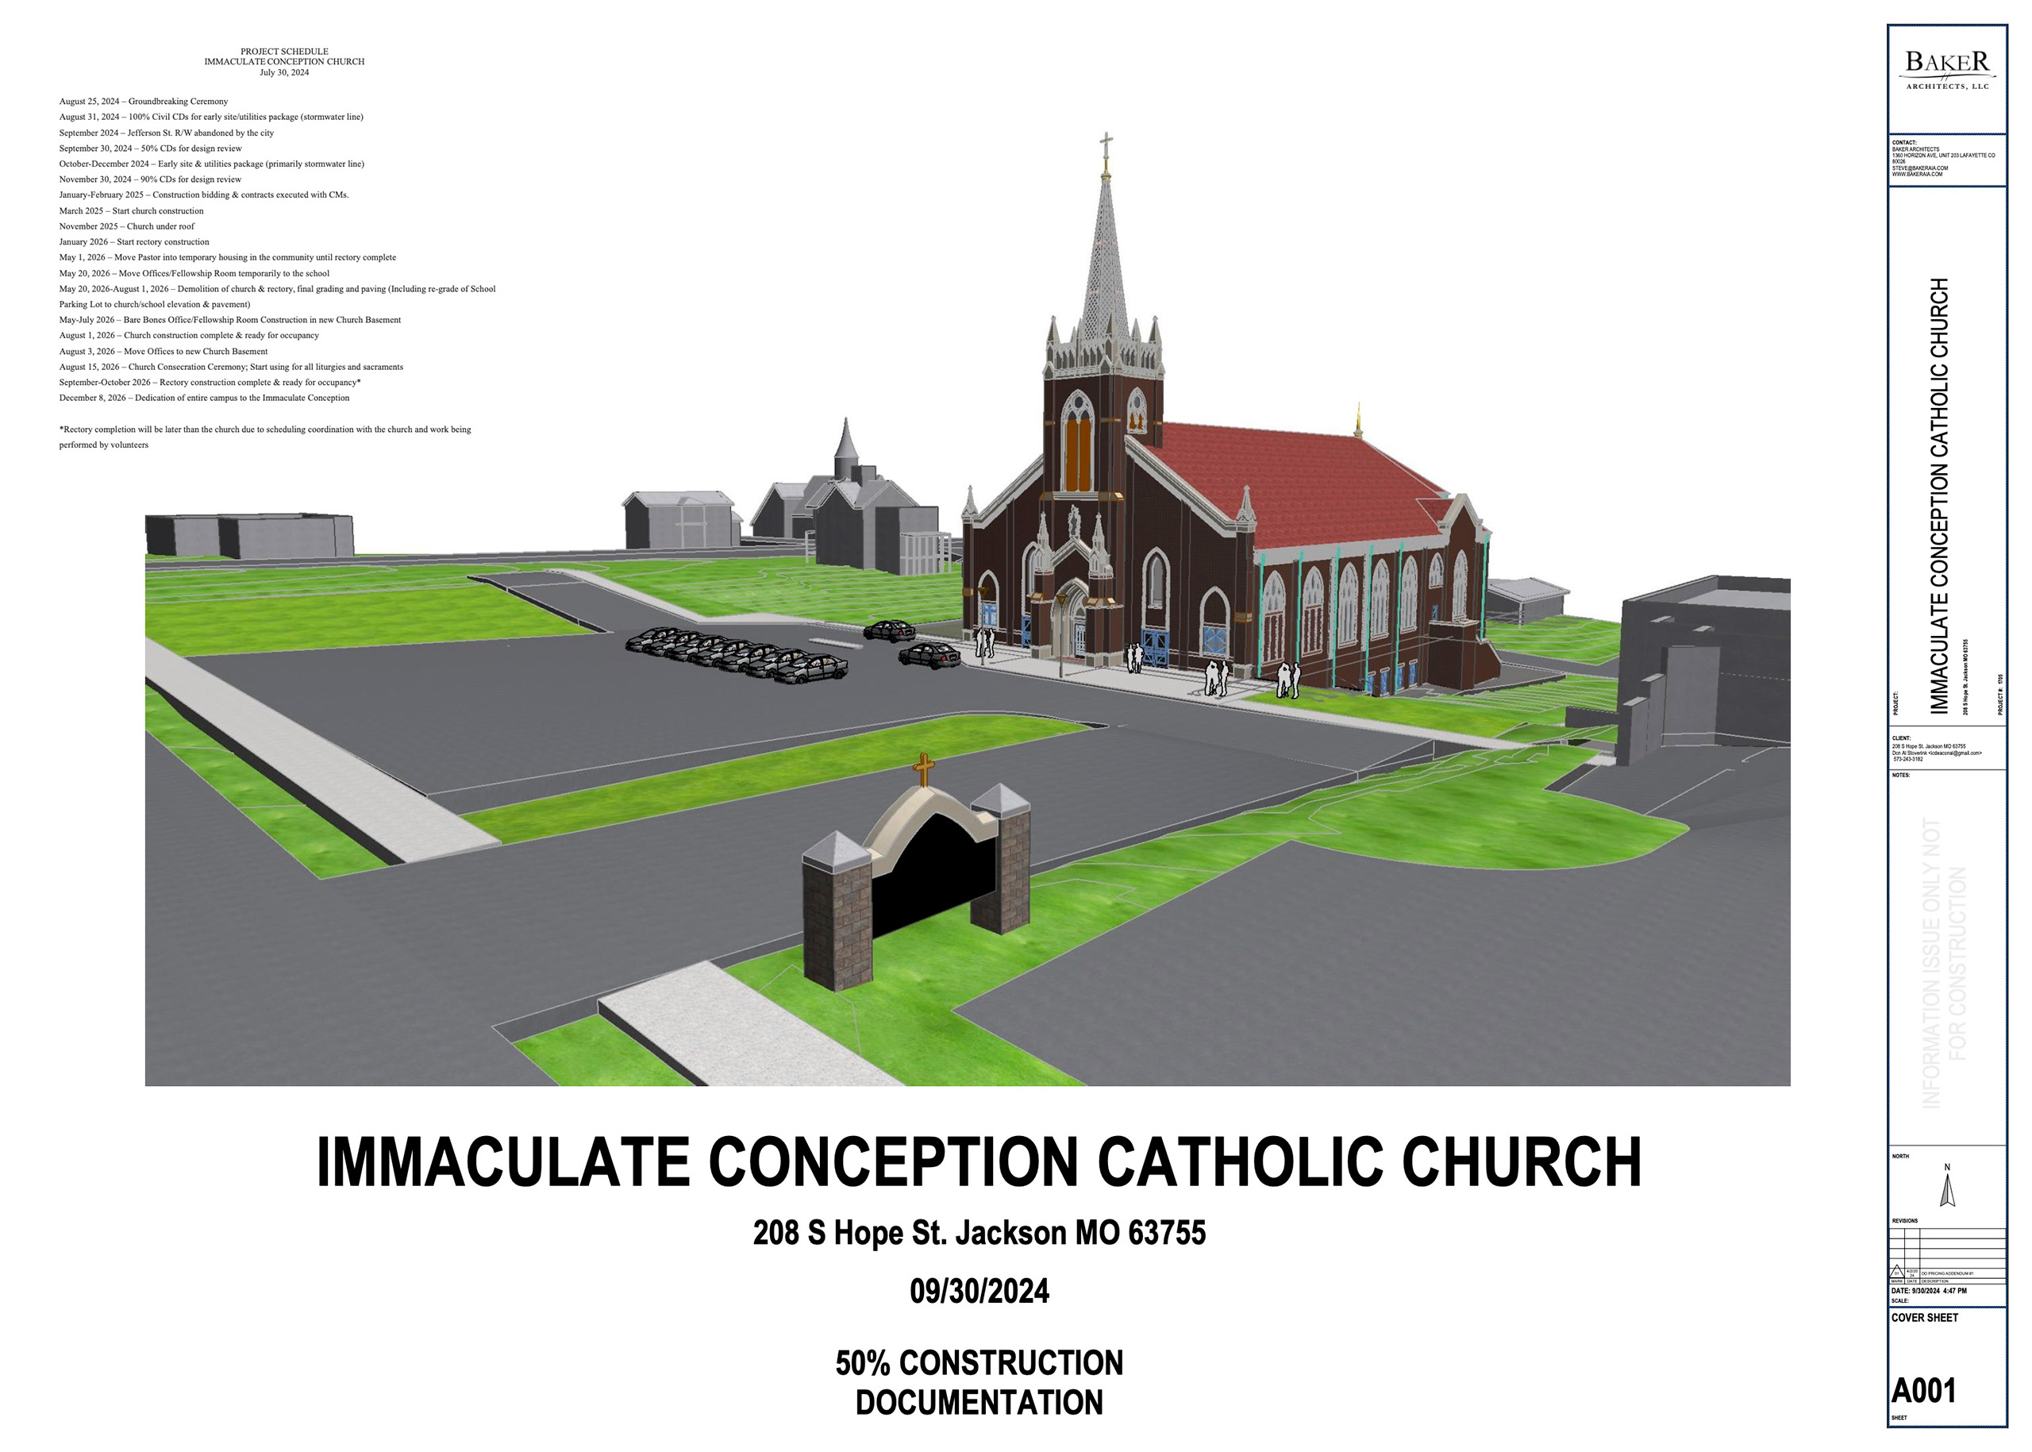Click the cross atop the entrance gate
Screen dimensions: 2032x1452
point(923,767)
